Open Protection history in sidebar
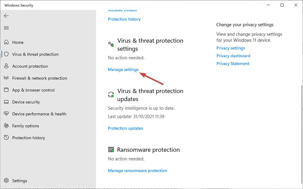 [28, 138]
